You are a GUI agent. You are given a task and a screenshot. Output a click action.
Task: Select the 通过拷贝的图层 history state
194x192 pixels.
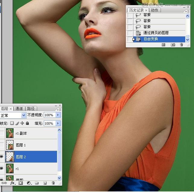tap(156, 33)
